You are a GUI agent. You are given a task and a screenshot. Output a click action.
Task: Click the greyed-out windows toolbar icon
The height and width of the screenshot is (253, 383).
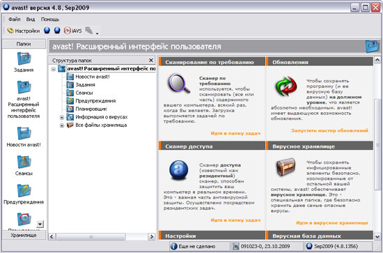click(x=89, y=31)
